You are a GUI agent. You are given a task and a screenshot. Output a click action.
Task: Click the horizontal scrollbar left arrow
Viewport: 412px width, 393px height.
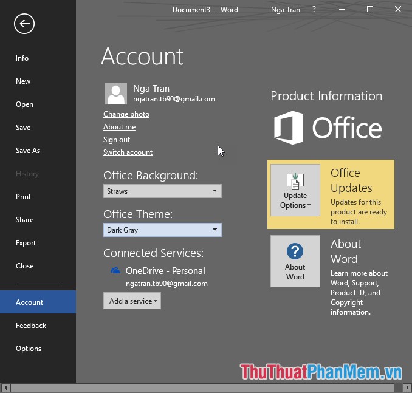(x=5, y=388)
